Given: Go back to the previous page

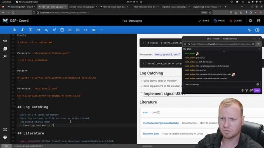Looking at the screenshot, I should coord(3,12).
